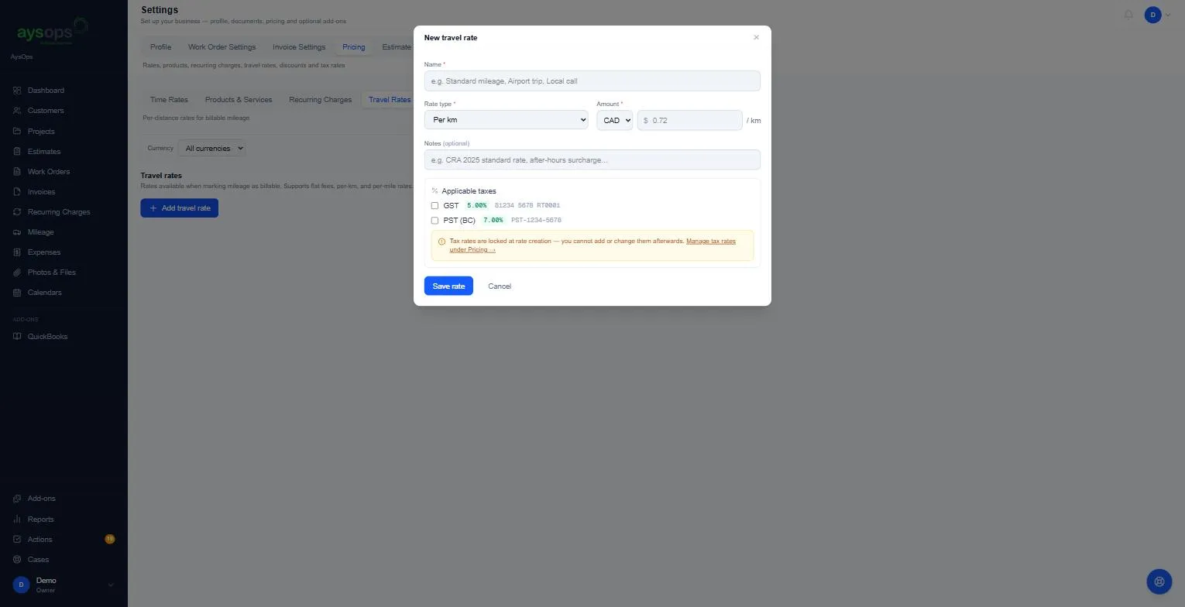
Task: Click Cancel in the dialog
Action: [500, 286]
